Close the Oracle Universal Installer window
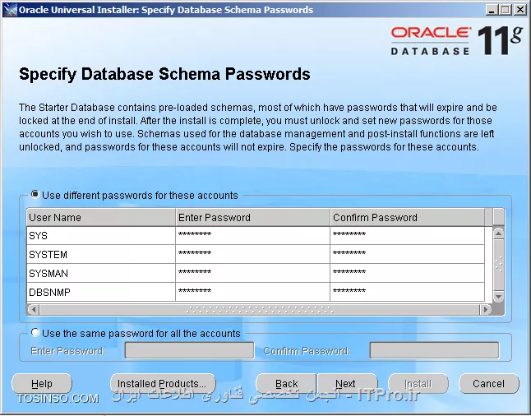 point(519,10)
